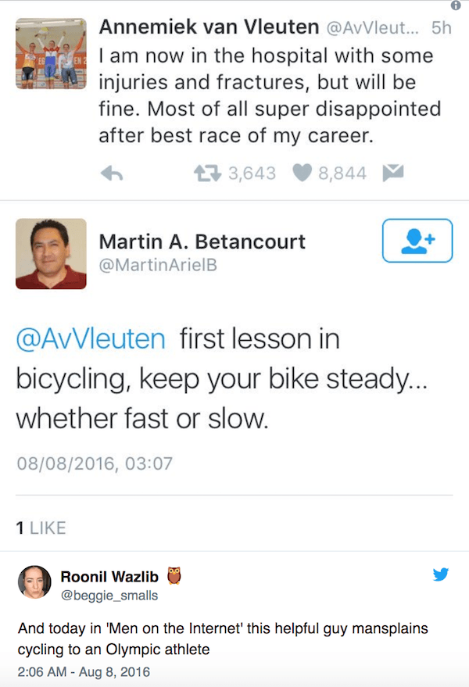Like the tweet with 8,844 hearts
This screenshot has height=687, width=469.
[303, 174]
